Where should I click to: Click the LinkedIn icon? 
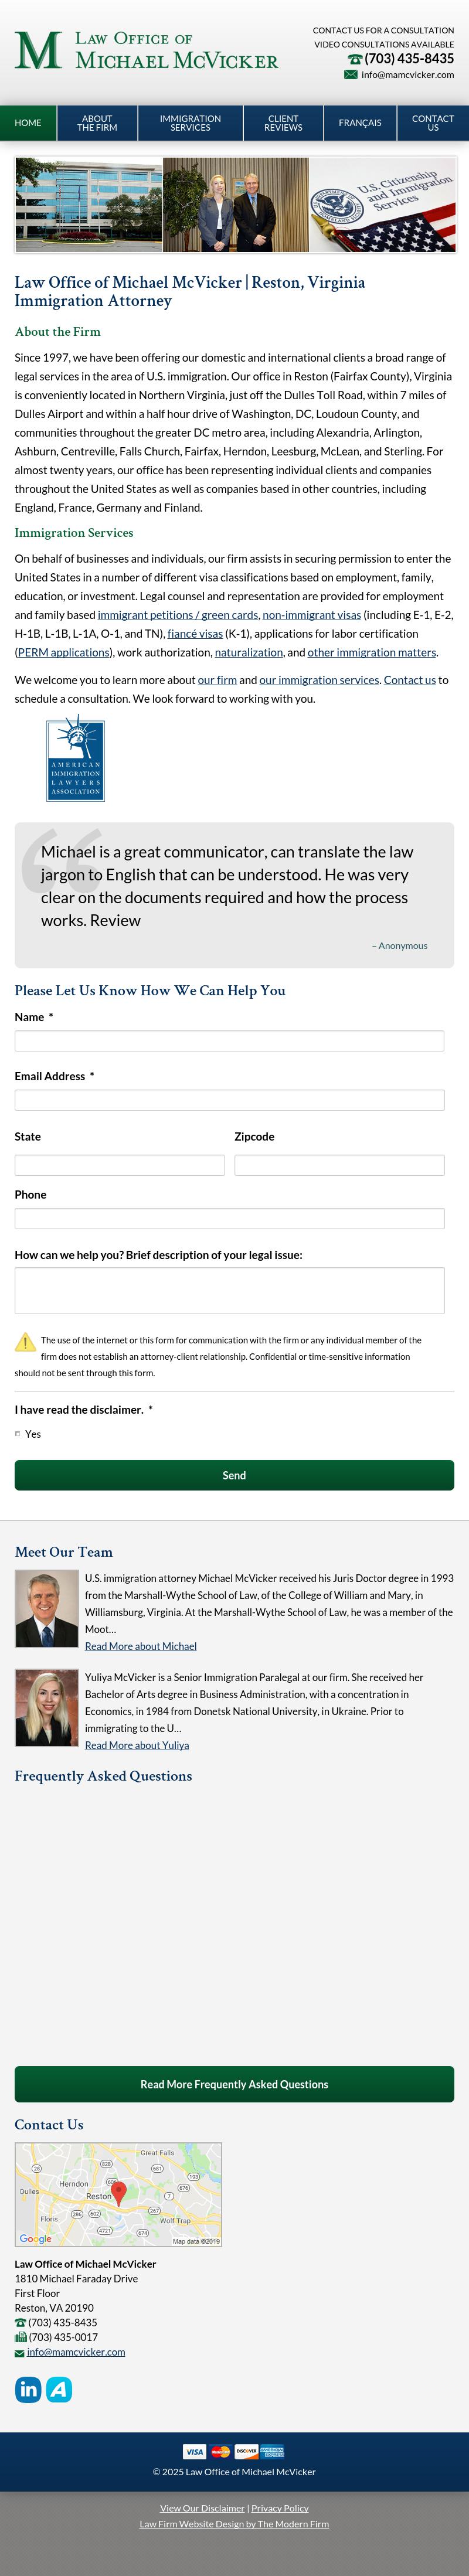[28, 2389]
